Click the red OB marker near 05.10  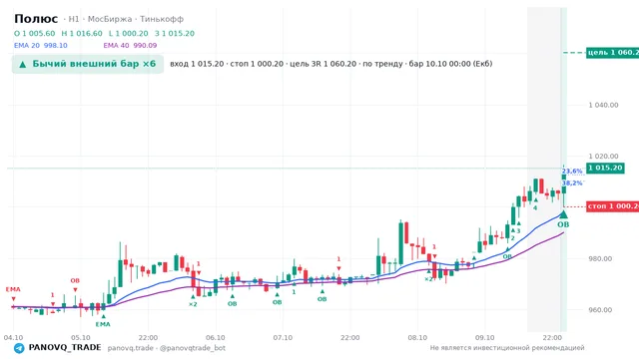pyautogui.click(x=75, y=284)
